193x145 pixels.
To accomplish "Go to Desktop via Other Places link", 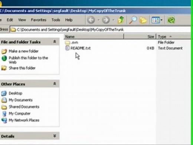I will (x=16, y=93).
